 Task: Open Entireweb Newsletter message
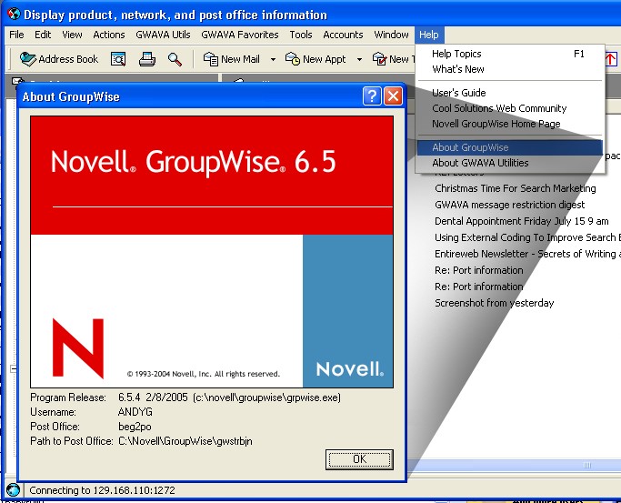526,254
